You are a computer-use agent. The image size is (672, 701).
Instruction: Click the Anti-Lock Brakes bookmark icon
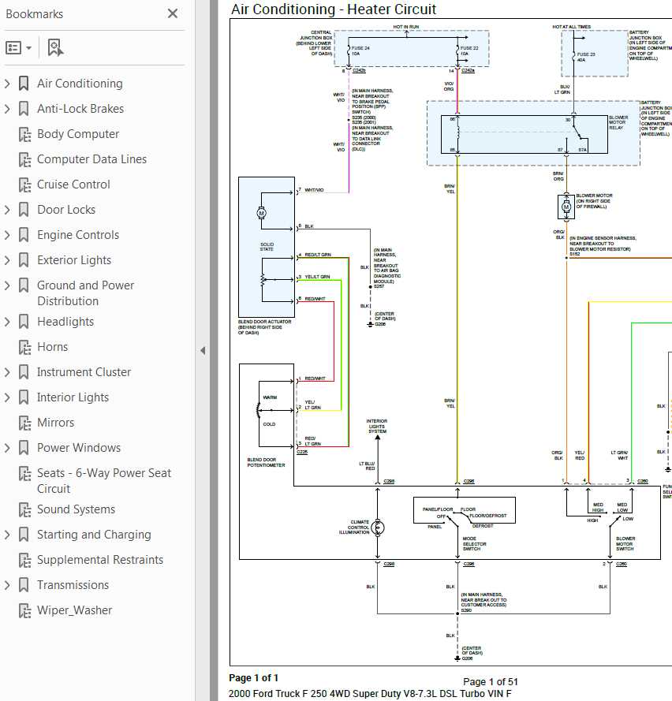24,109
